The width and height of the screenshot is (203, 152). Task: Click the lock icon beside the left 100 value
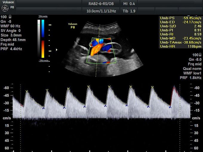[10, 17]
